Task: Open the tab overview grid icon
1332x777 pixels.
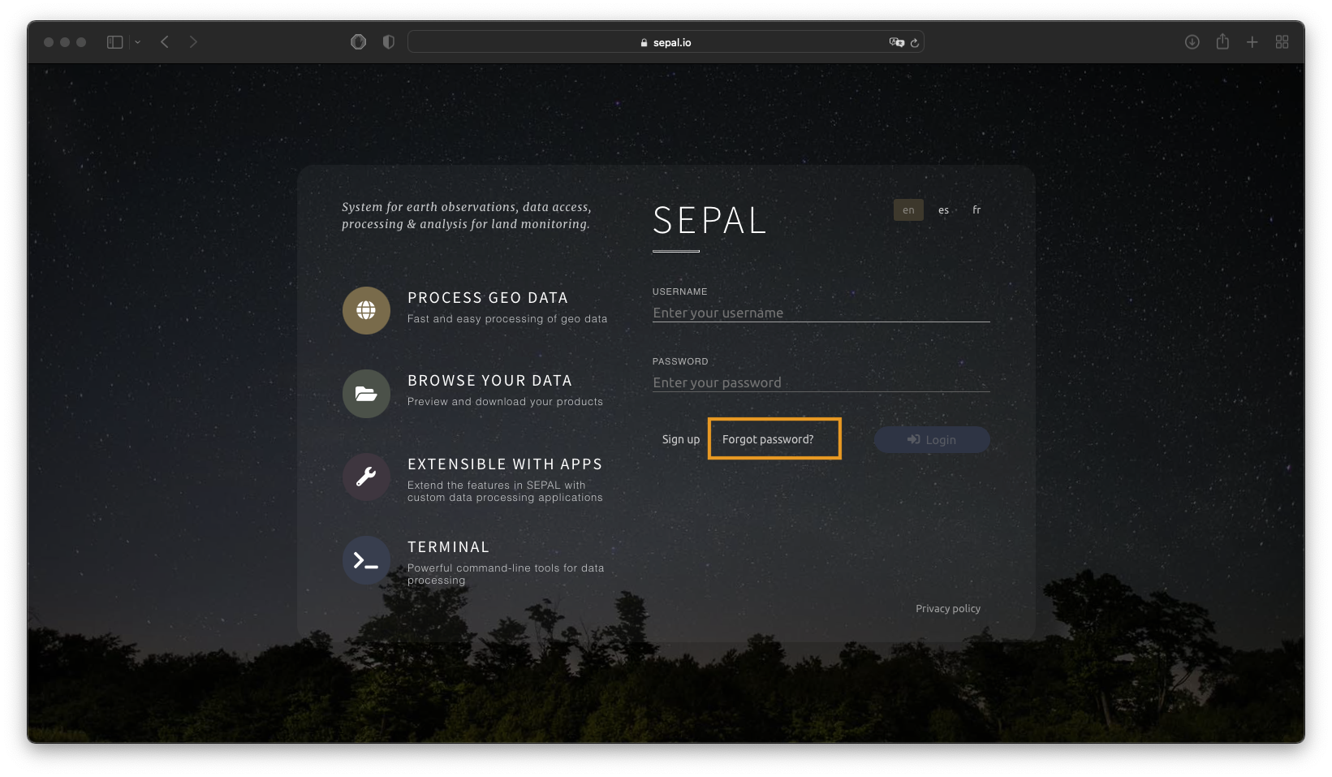Action: (1282, 42)
